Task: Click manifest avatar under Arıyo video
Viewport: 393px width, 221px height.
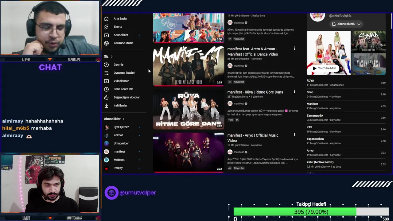Action: point(230,152)
